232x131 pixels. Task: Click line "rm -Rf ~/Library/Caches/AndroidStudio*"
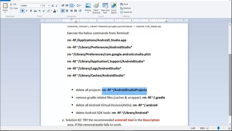click(96, 75)
